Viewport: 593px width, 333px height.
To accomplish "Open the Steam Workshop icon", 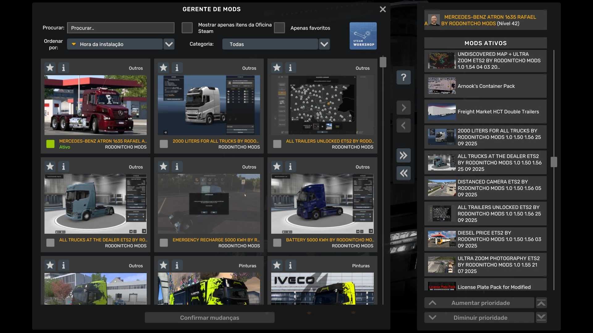I will pyautogui.click(x=363, y=36).
